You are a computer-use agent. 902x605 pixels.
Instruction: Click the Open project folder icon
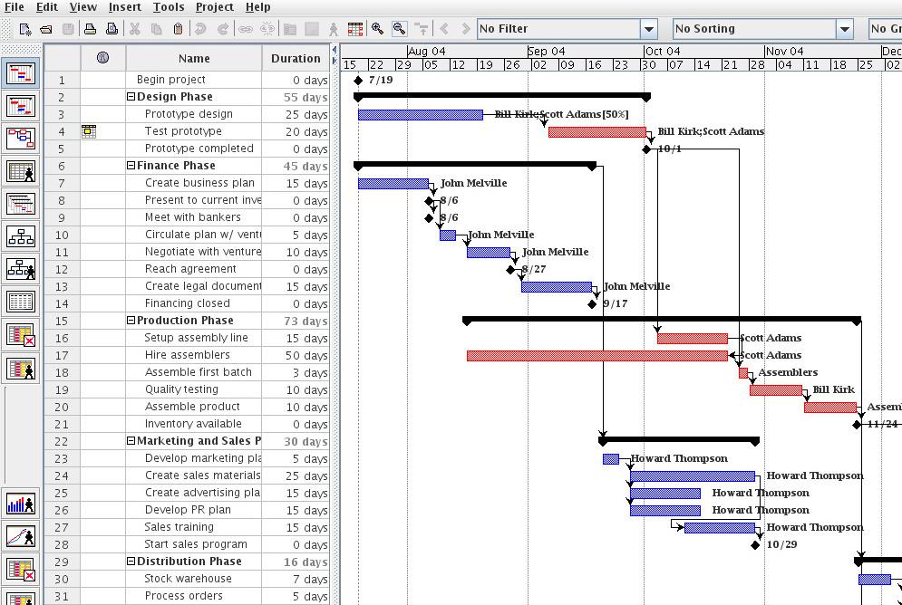click(46, 29)
